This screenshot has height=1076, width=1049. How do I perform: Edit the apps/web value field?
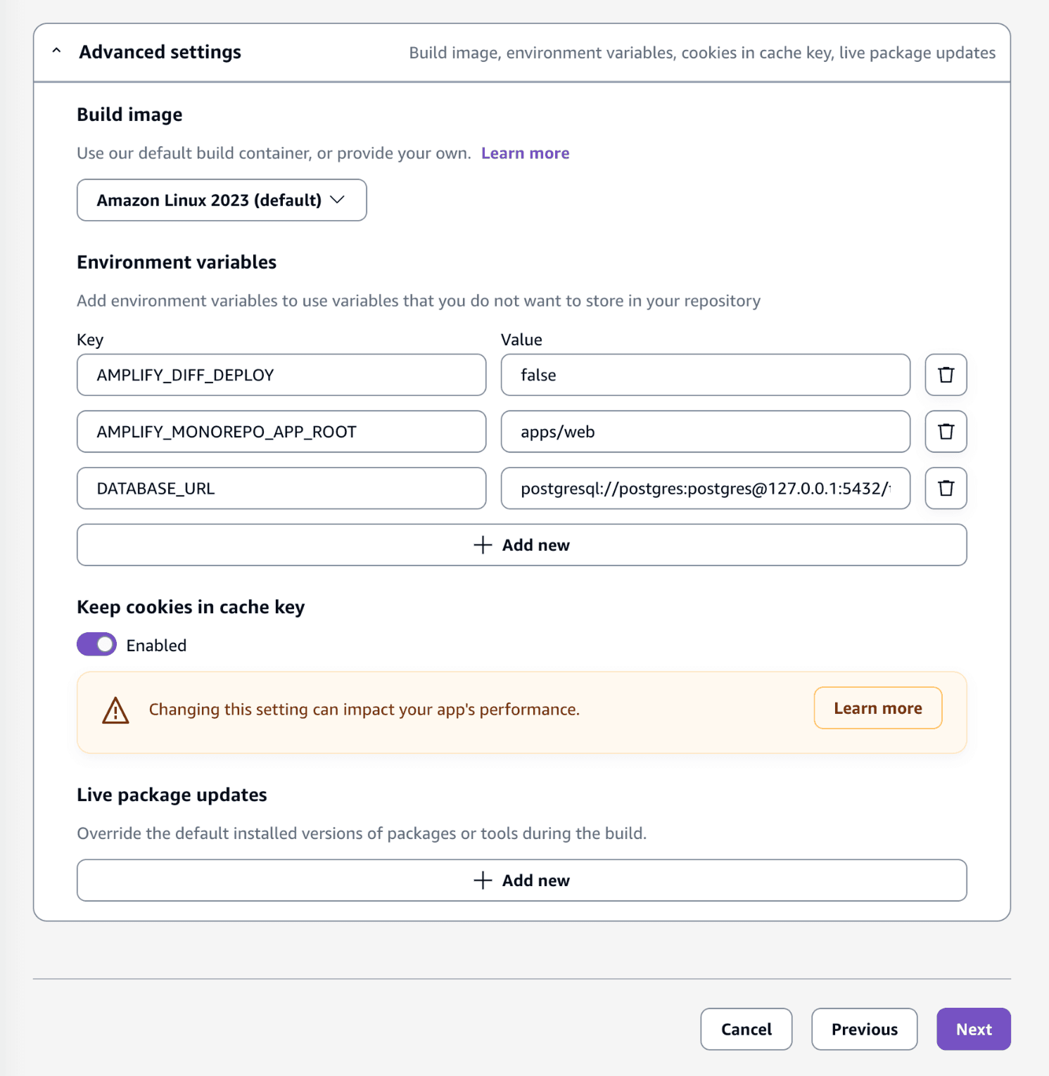[x=706, y=432]
